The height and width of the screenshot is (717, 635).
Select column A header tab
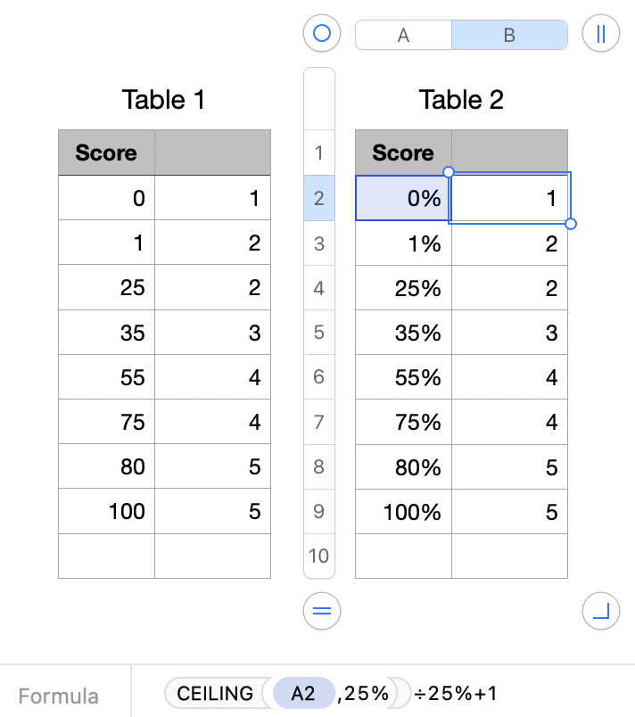click(403, 35)
